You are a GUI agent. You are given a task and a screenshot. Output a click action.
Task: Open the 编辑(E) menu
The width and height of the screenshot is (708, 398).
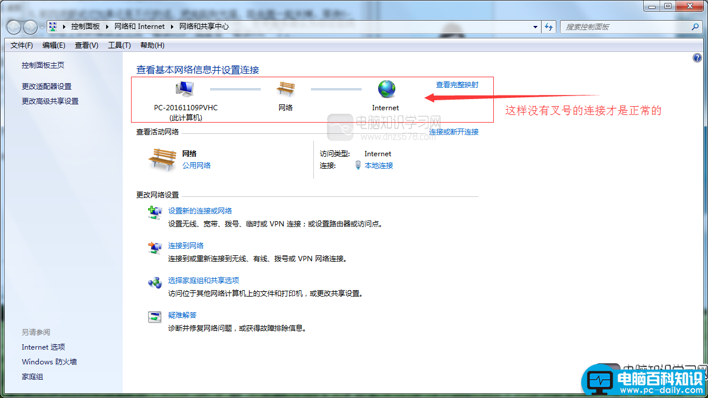coord(54,45)
